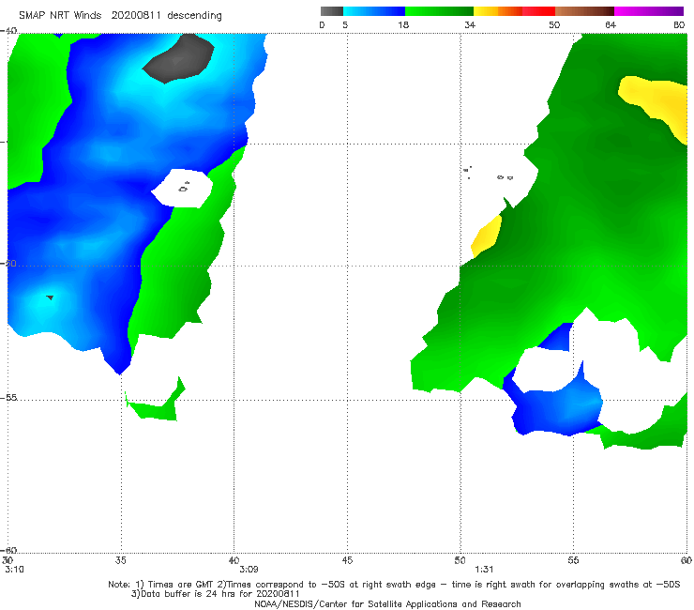The width and height of the screenshot is (694, 610).
Task: Click the '-55' latitude axis label
Action: [x=8, y=398]
